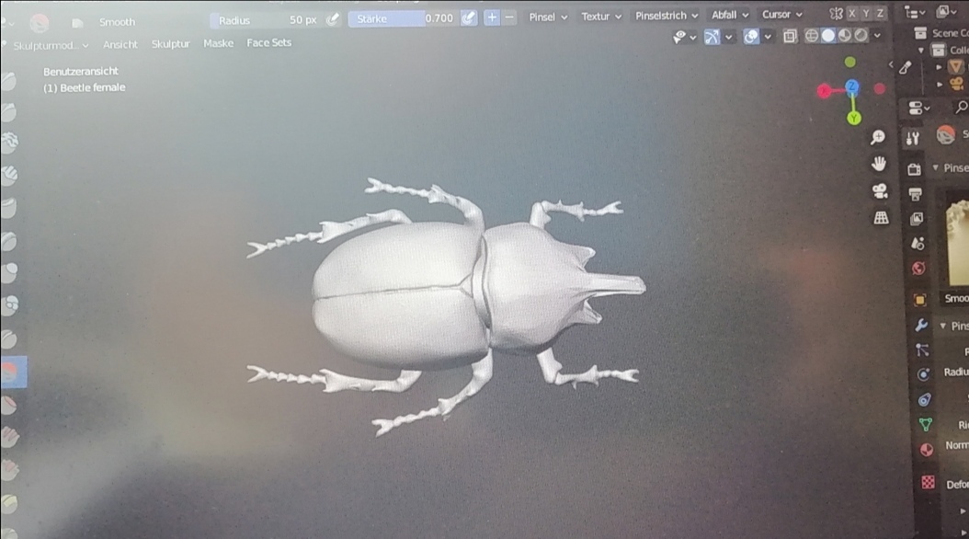Select the hand pan view icon
The image size is (969, 539).
[x=879, y=164]
